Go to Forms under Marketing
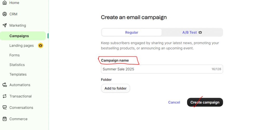This screenshot has width=266, height=130. click(15, 55)
